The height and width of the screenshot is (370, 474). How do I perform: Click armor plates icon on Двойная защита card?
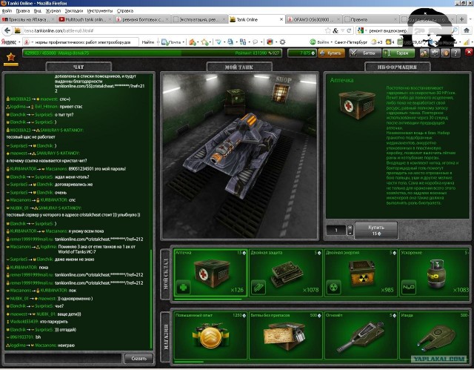(258, 287)
